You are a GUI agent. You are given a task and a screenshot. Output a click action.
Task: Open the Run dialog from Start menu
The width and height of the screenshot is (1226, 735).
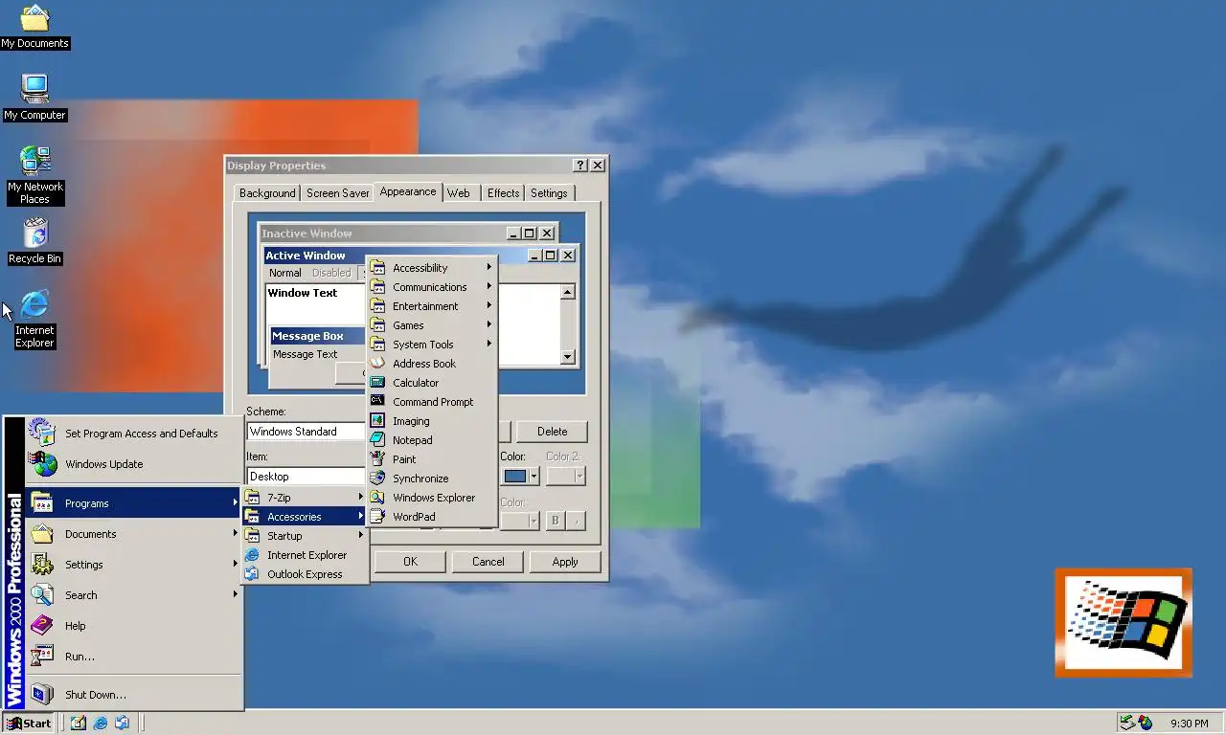tap(133, 657)
